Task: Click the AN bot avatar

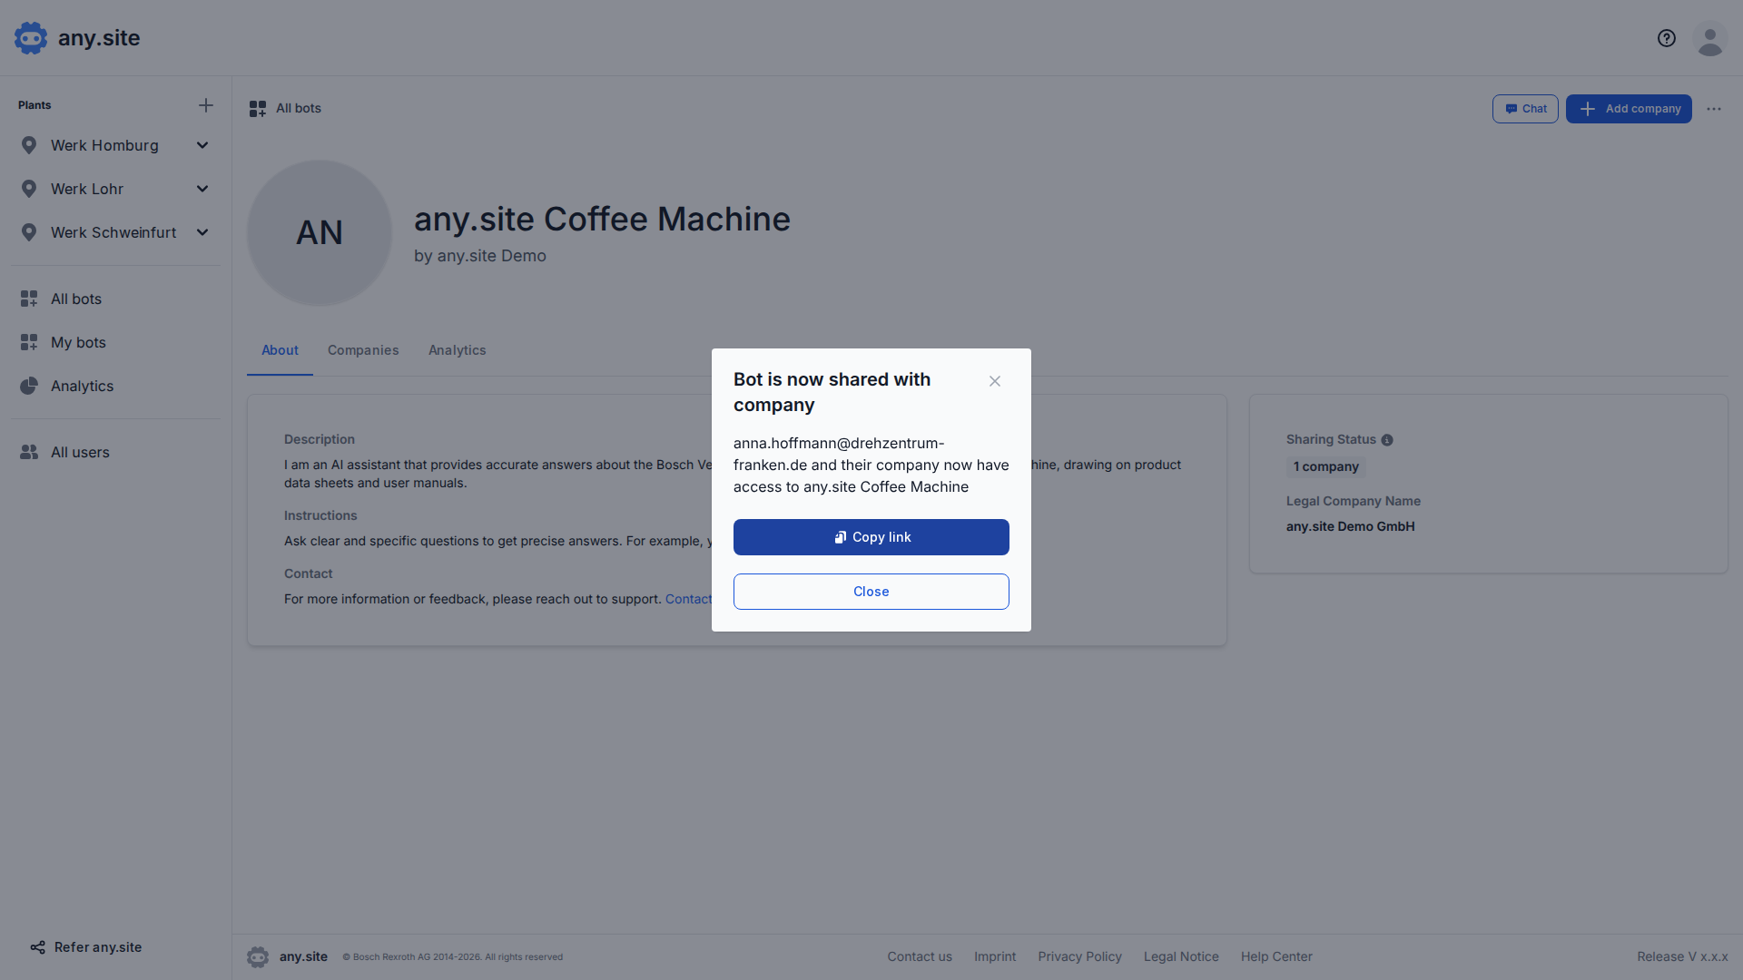Action: click(x=320, y=233)
